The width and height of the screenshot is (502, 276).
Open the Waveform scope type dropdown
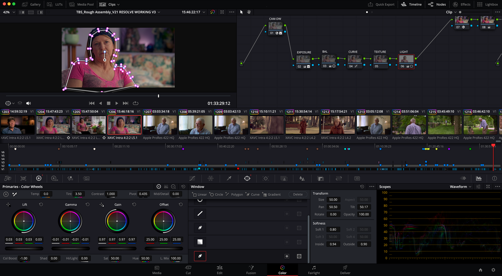click(461, 187)
